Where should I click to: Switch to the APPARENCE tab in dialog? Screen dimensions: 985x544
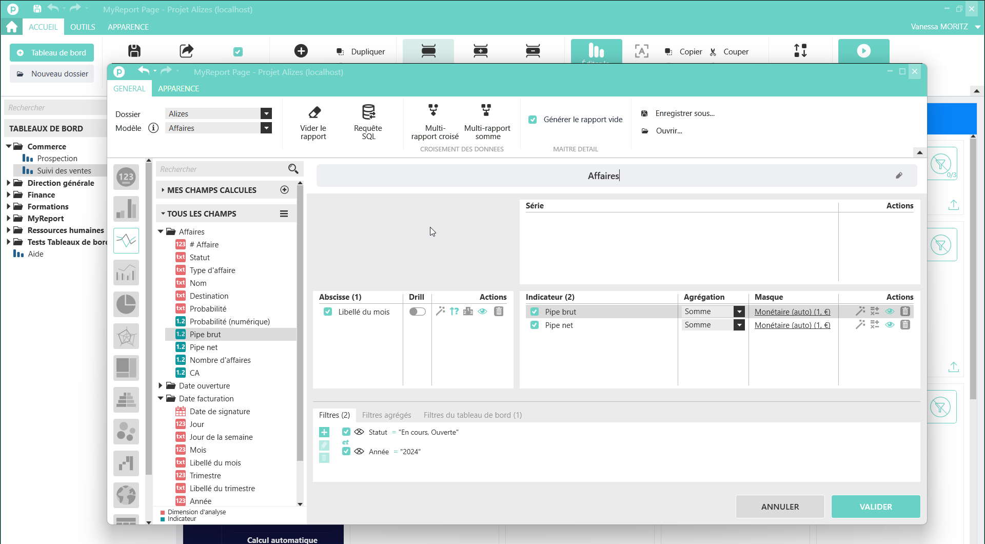coord(179,88)
